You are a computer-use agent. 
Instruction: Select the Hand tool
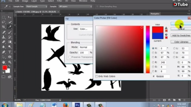pos(4,62)
